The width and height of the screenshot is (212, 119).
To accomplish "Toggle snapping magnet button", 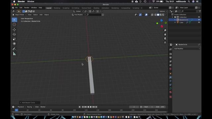I will (x=90, y=12).
